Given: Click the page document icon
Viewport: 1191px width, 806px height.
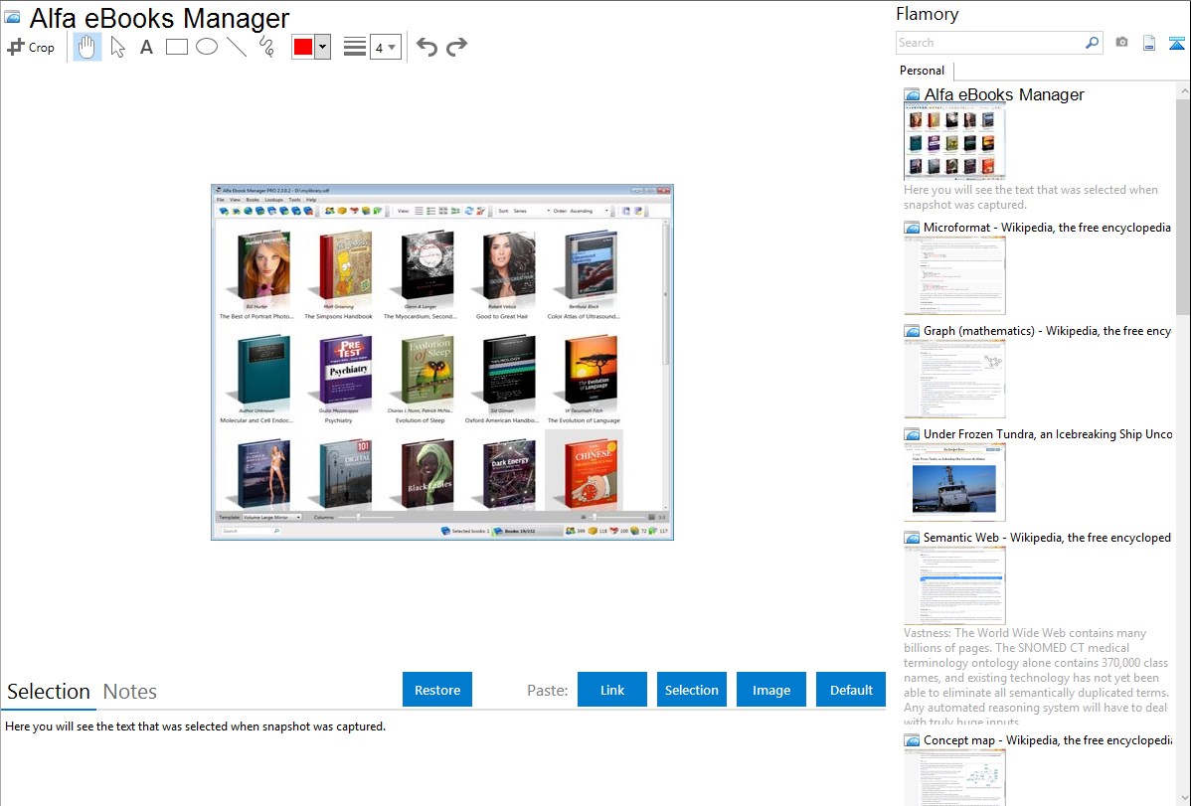Looking at the screenshot, I should pyautogui.click(x=1149, y=43).
